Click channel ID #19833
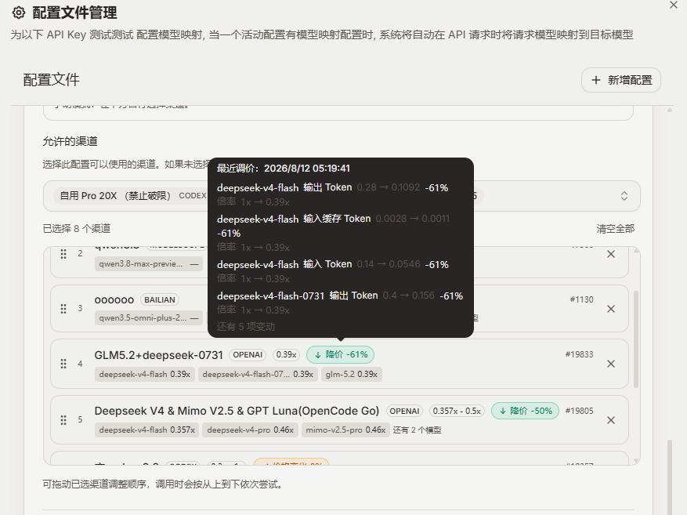This screenshot has width=687, height=515. pos(579,354)
